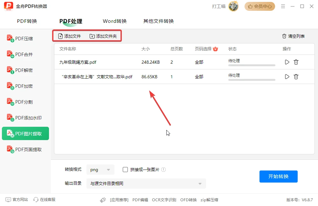Change 页码选择 全部 for 九年级跳绳方案.pdf
The height and width of the screenshot is (206, 318).
[x=199, y=62]
